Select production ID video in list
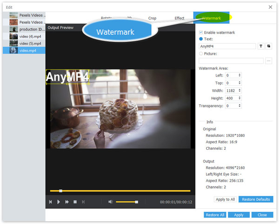Screen dimensions: 279x224 point(24,29)
